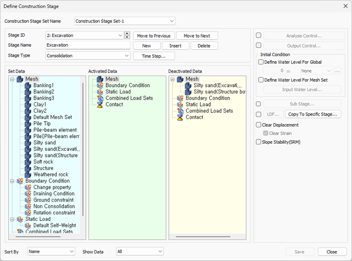The height and width of the screenshot is (261, 352).
Task: Collapse the Mesh node in Deactivated Data
Action: 172,79
